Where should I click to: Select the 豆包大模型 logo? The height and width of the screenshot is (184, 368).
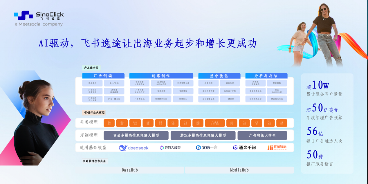pos(170,148)
